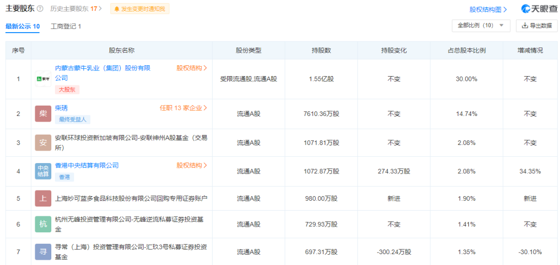Click the 中央结算 avatar icon
The image size is (560, 265).
43,171
